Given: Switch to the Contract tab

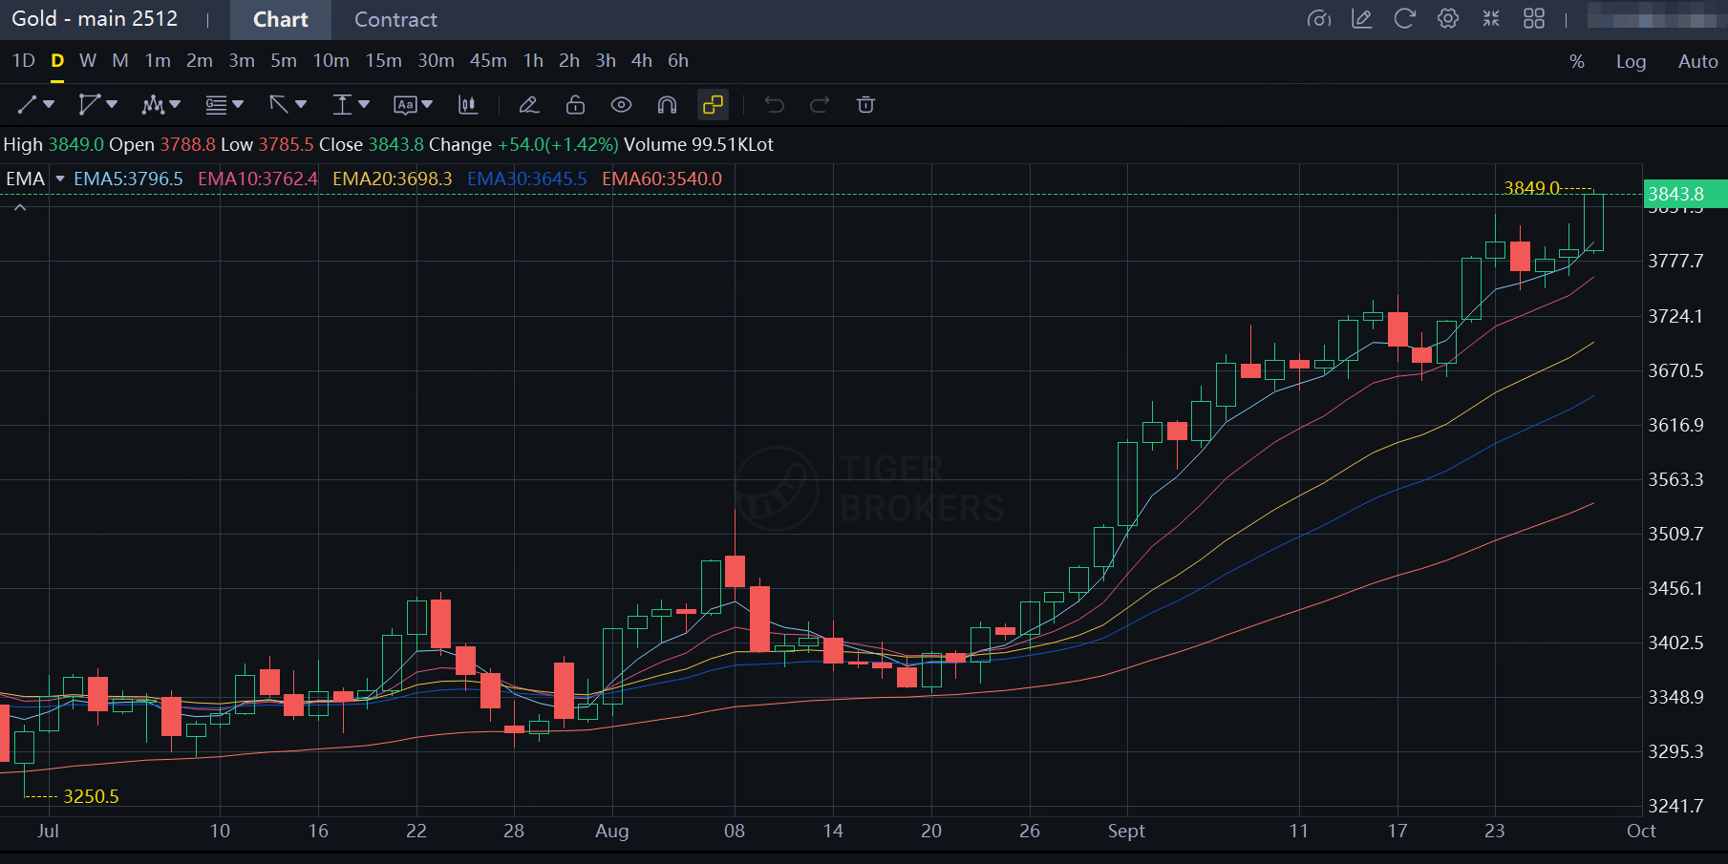Looking at the screenshot, I should click(395, 20).
